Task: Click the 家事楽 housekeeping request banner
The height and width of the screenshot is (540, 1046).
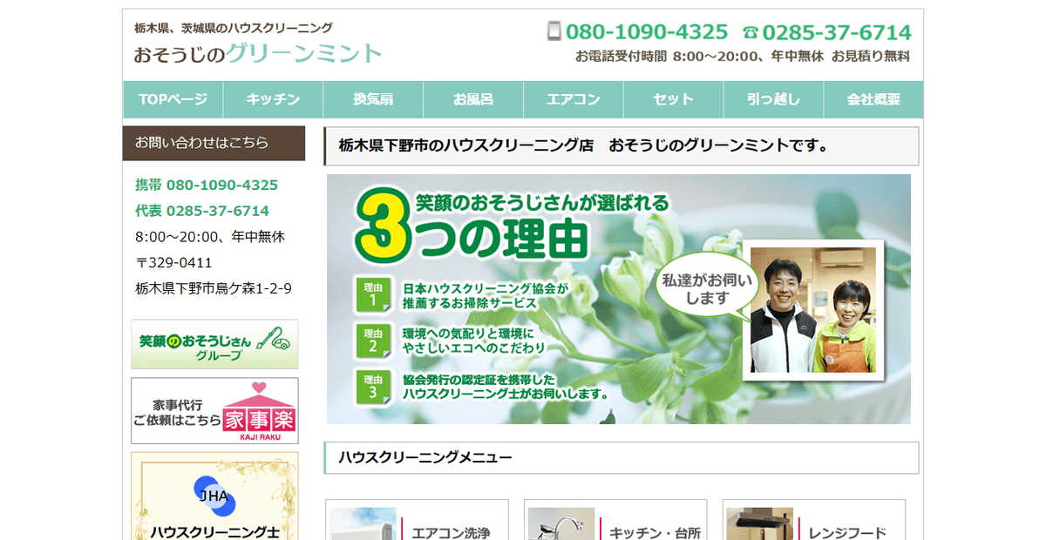Action: pos(214,410)
